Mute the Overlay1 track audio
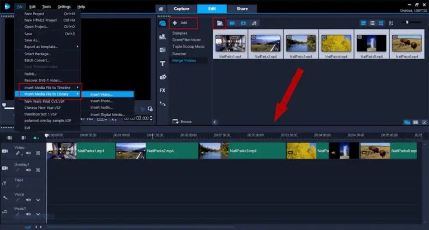The height and width of the screenshot is (230, 429). [28, 170]
